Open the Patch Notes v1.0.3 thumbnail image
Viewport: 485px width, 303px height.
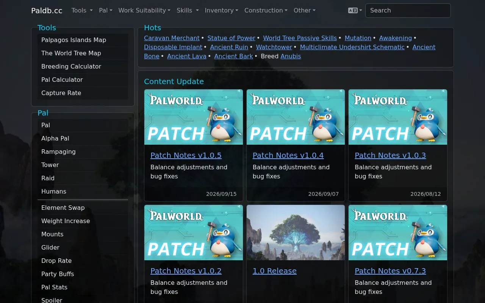tap(398, 117)
